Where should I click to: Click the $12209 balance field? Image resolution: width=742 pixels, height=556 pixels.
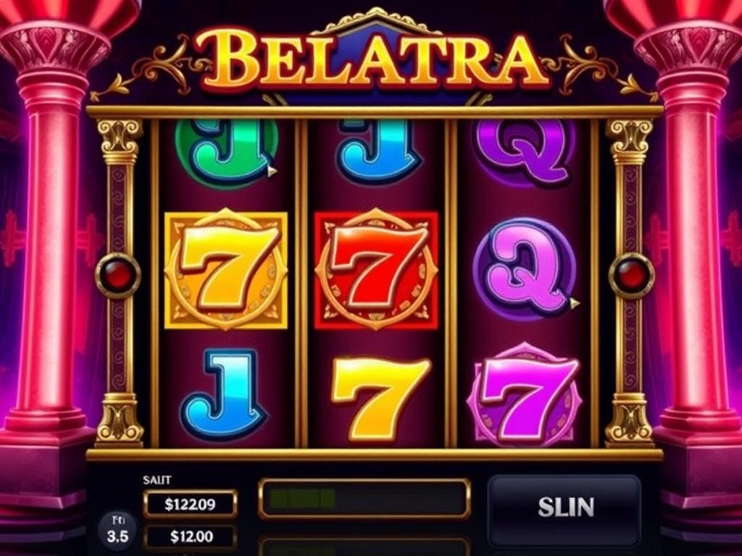[x=190, y=505]
